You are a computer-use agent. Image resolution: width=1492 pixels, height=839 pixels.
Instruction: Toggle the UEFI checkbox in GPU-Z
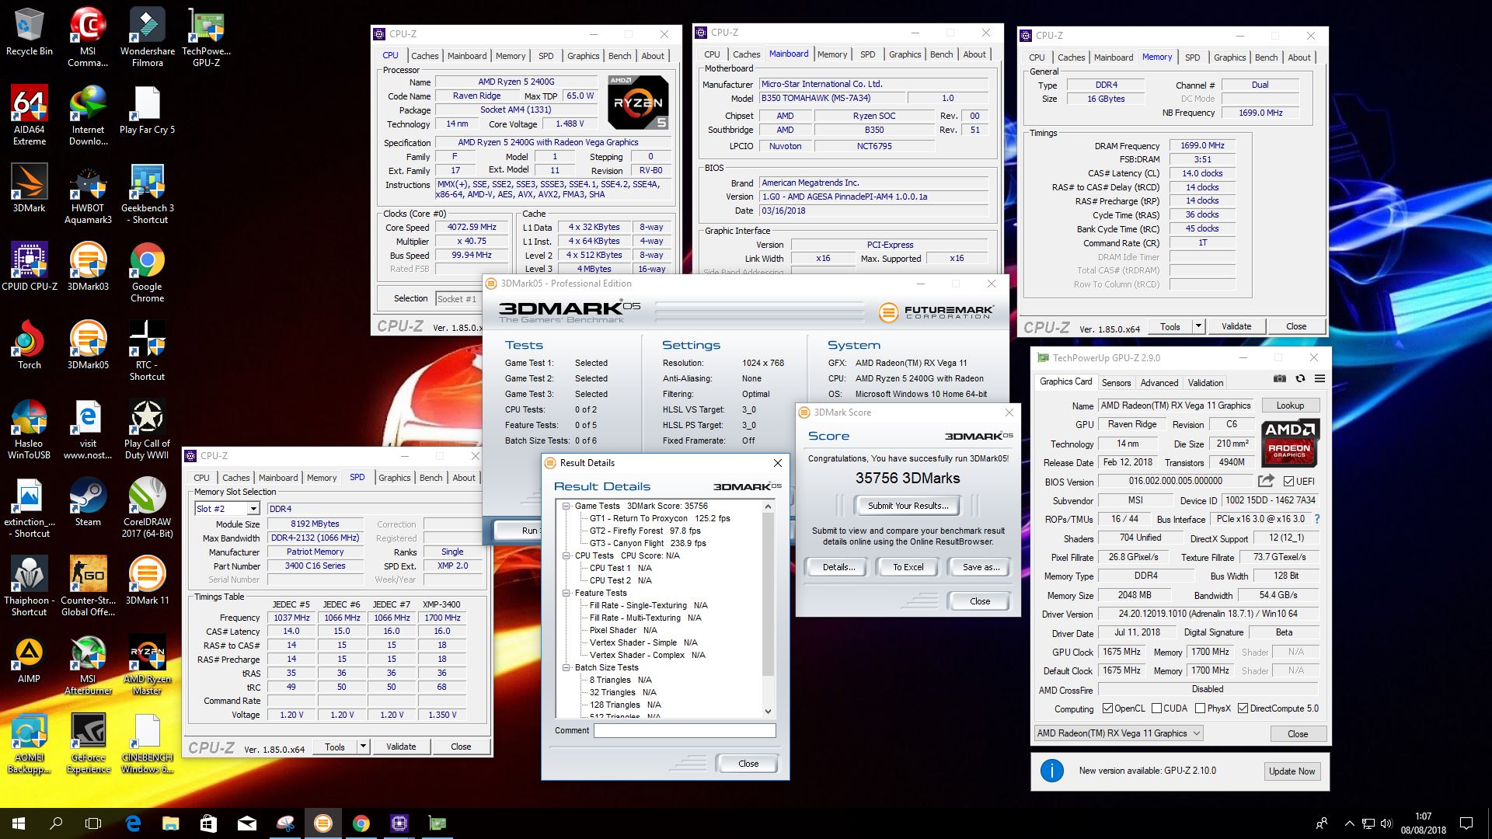click(x=1288, y=481)
